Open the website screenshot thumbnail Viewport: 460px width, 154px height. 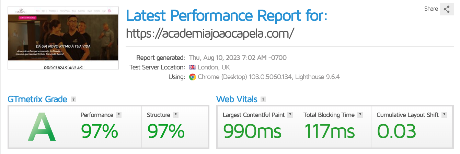63,37
